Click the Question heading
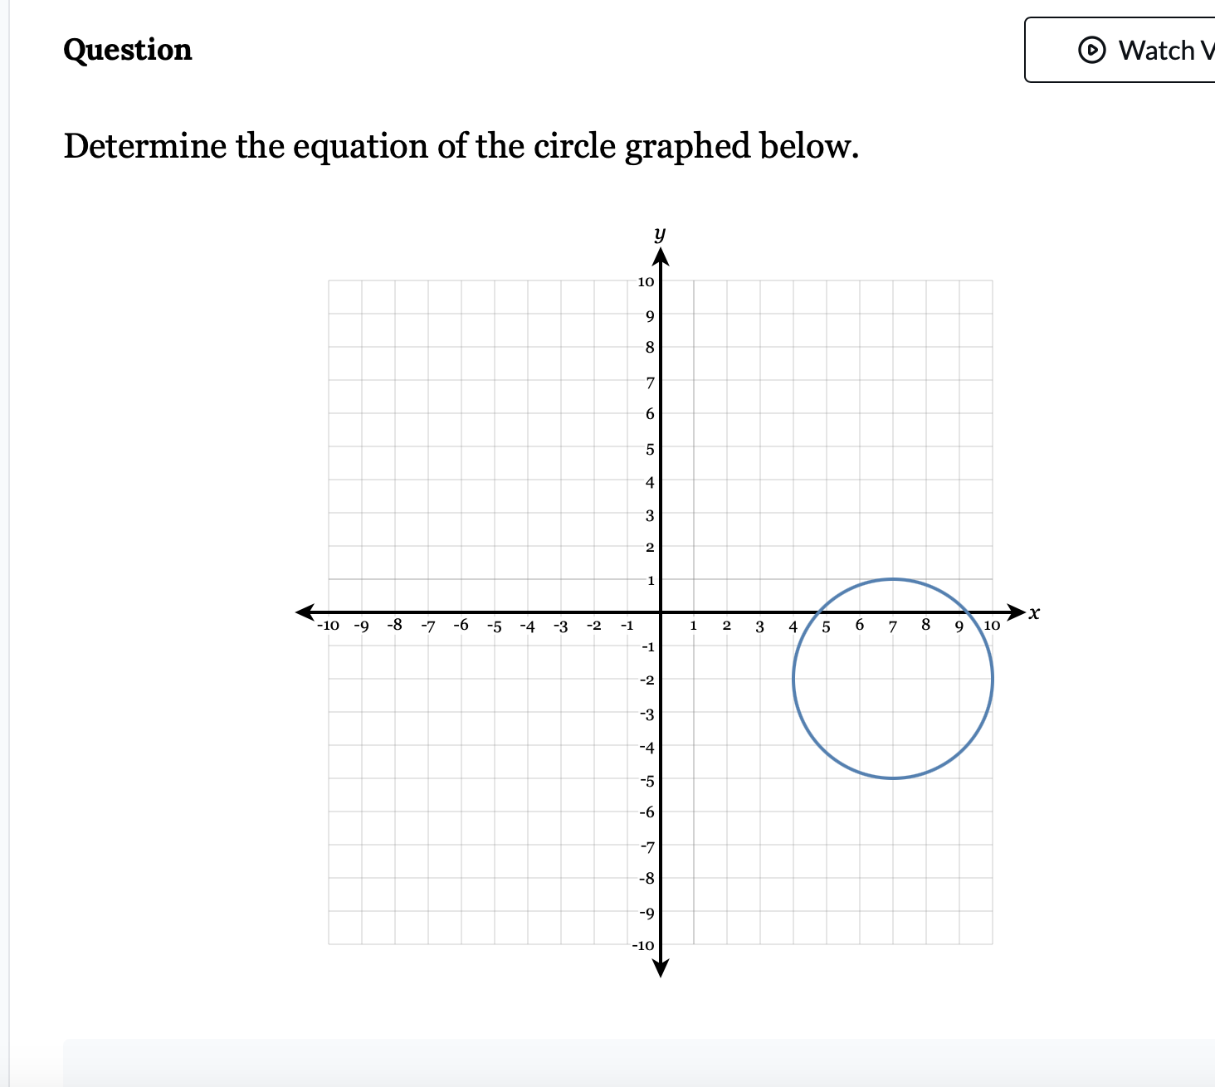Screen dimensions: 1215x1087 (128, 50)
